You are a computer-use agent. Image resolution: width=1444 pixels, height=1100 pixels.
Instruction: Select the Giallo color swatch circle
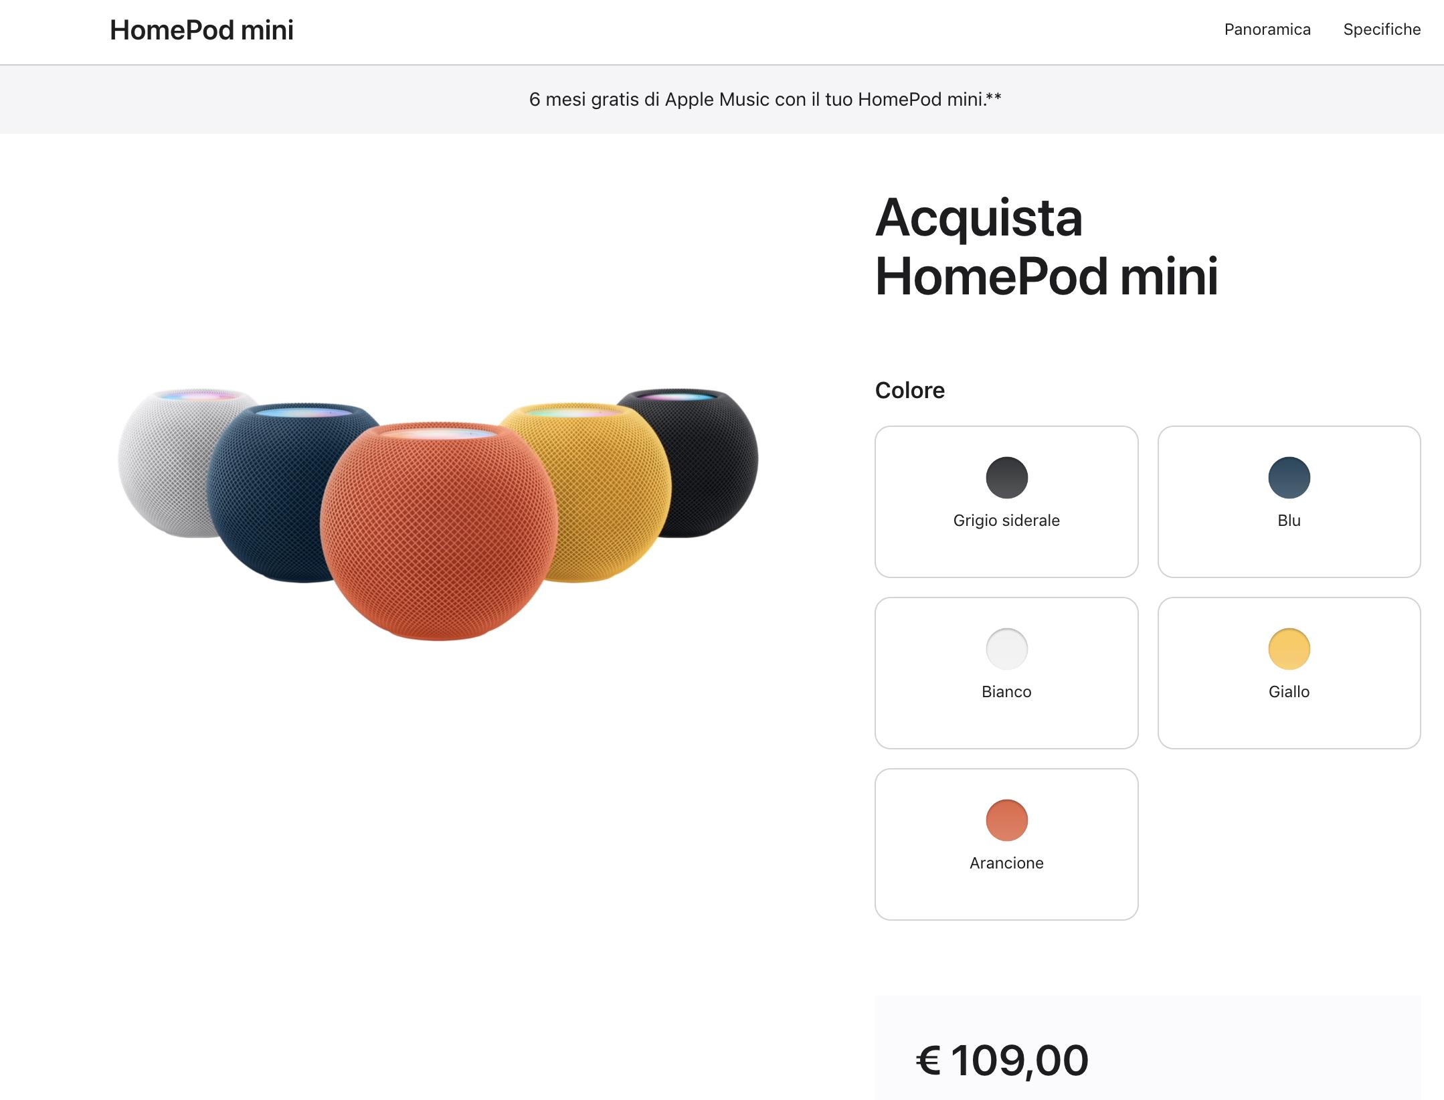point(1289,649)
